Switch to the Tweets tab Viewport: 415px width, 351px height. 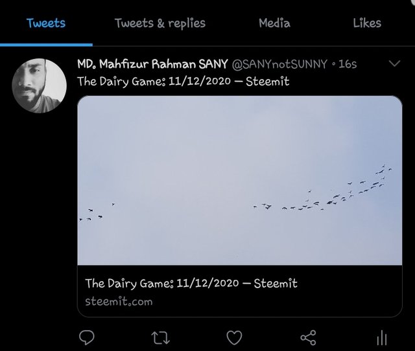point(46,23)
